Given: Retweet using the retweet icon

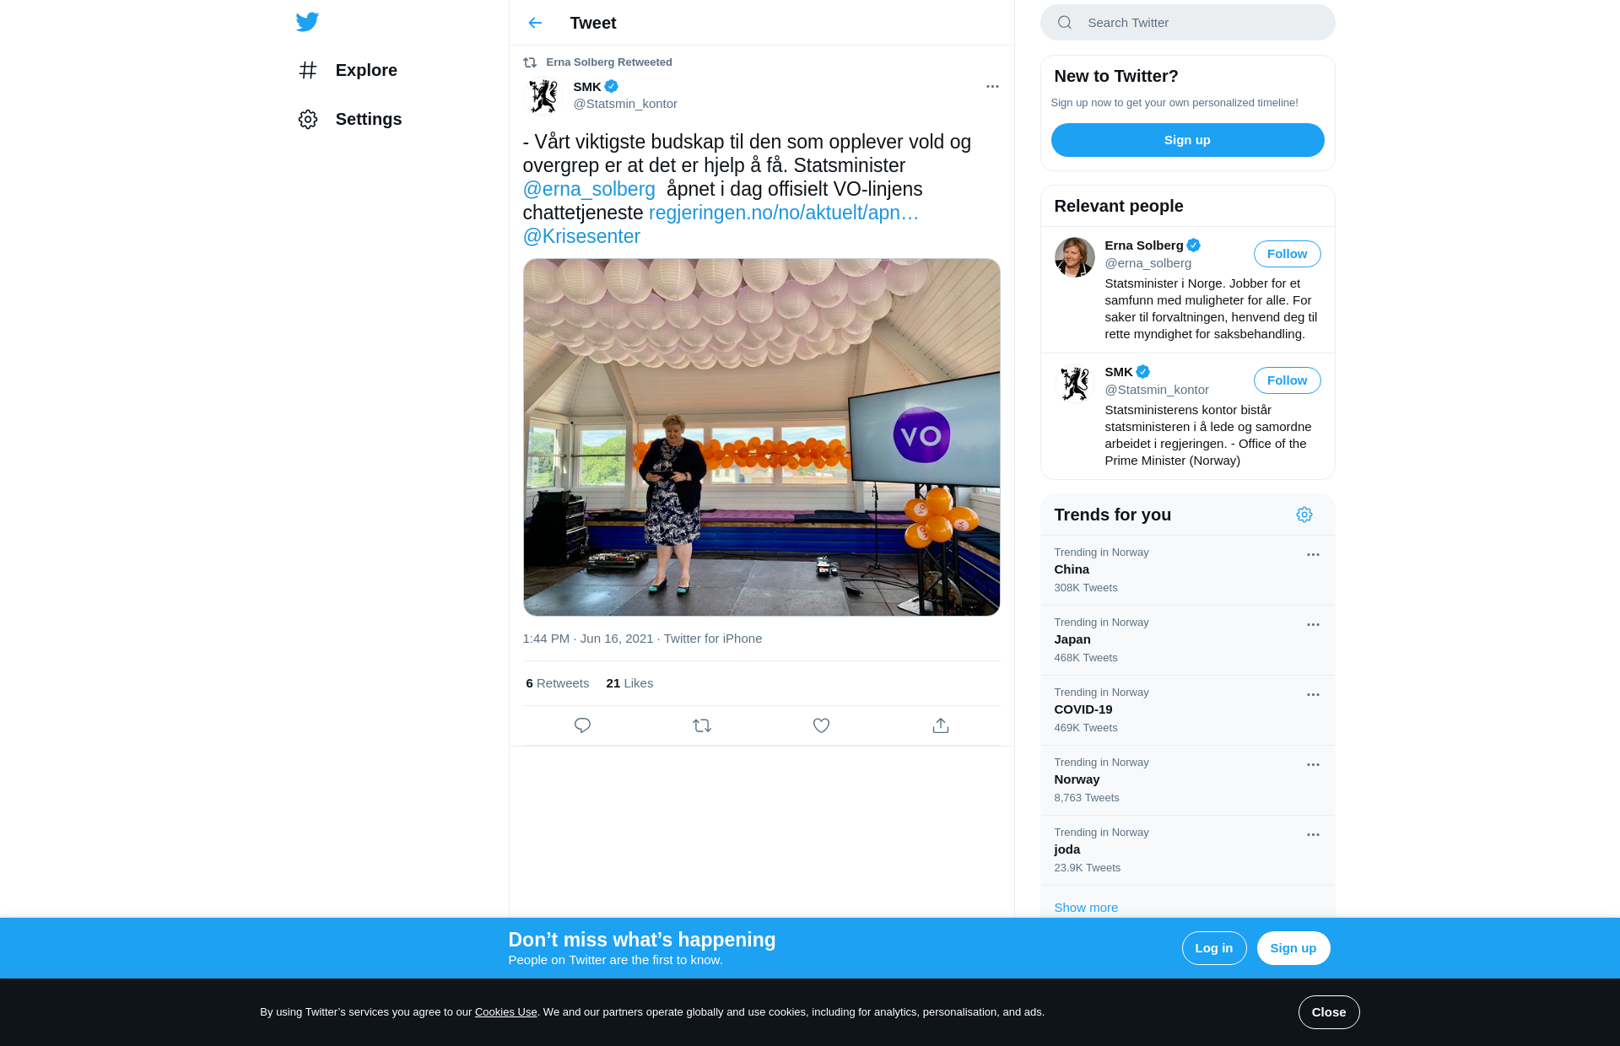Looking at the screenshot, I should (x=702, y=725).
